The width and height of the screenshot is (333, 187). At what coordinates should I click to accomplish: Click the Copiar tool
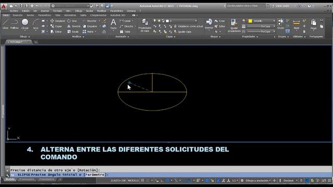tap(56, 26)
